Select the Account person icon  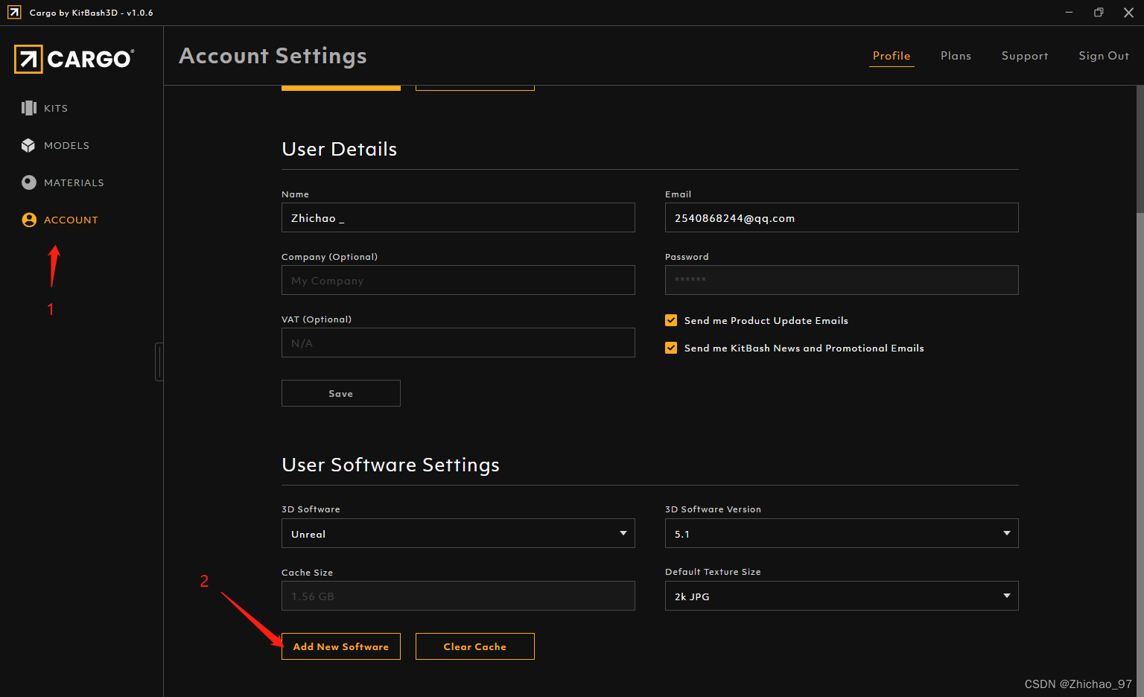(x=29, y=220)
